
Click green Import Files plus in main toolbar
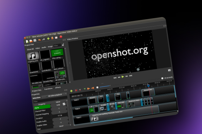pyautogui.click(x=48, y=39)
